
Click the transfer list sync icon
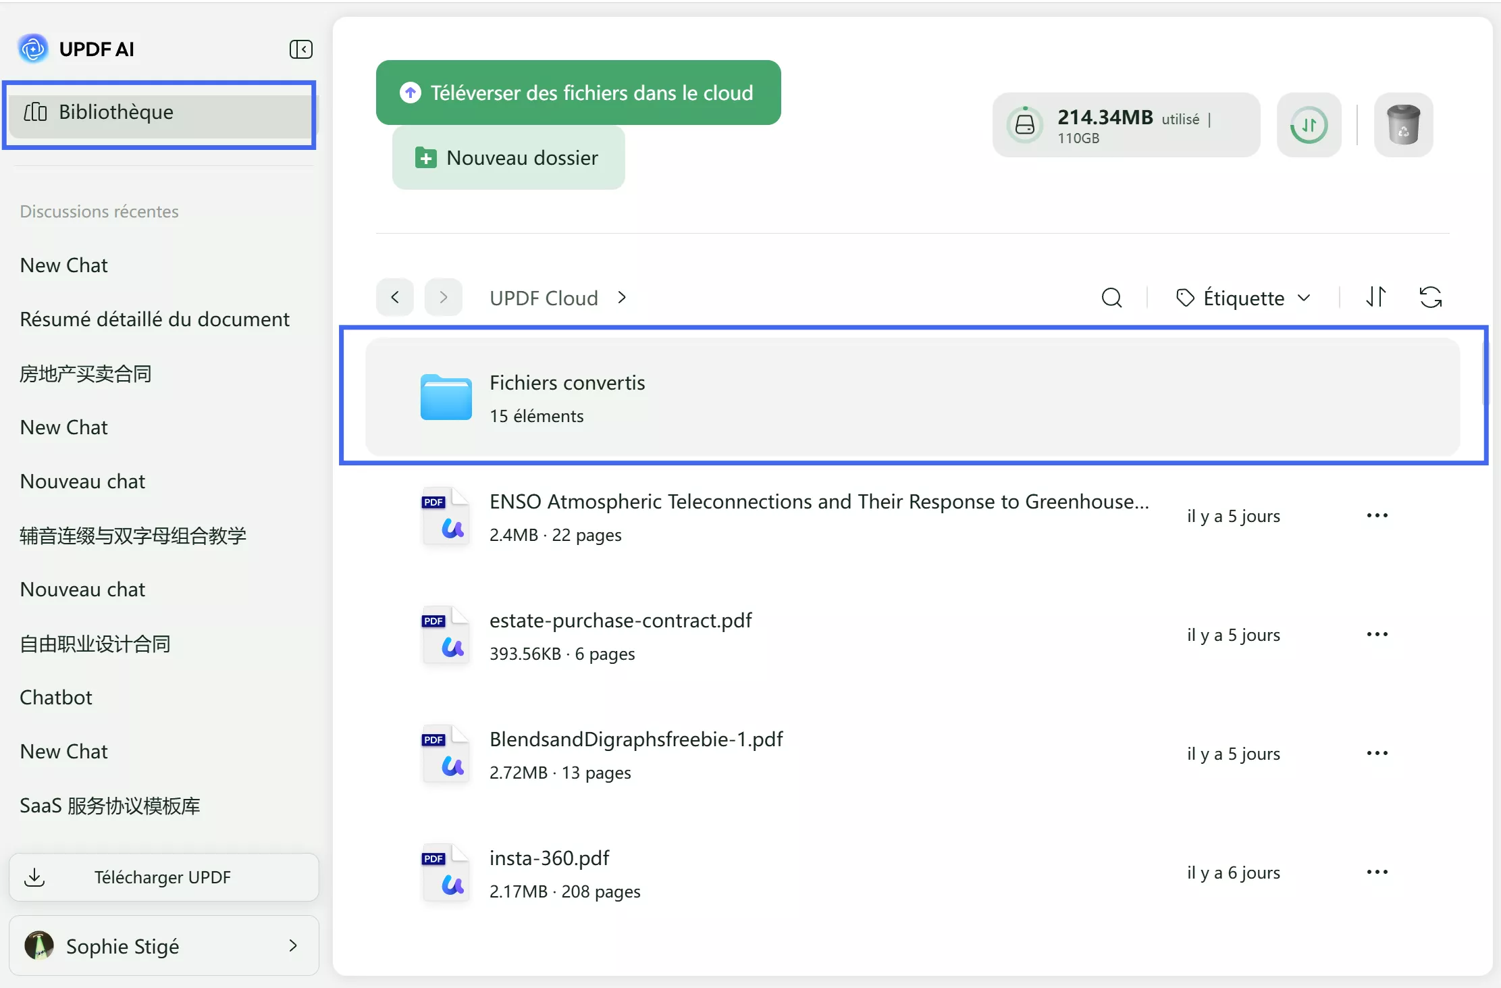(1309, 125)
